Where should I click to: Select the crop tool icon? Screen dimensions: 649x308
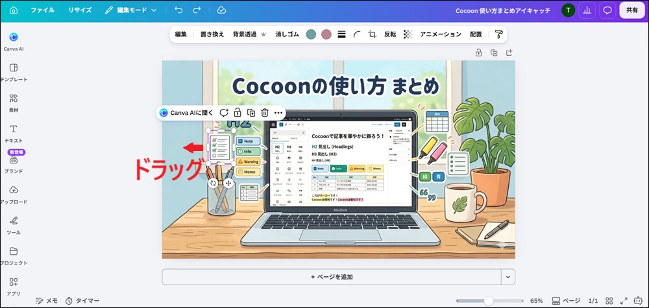click(373, 35)
